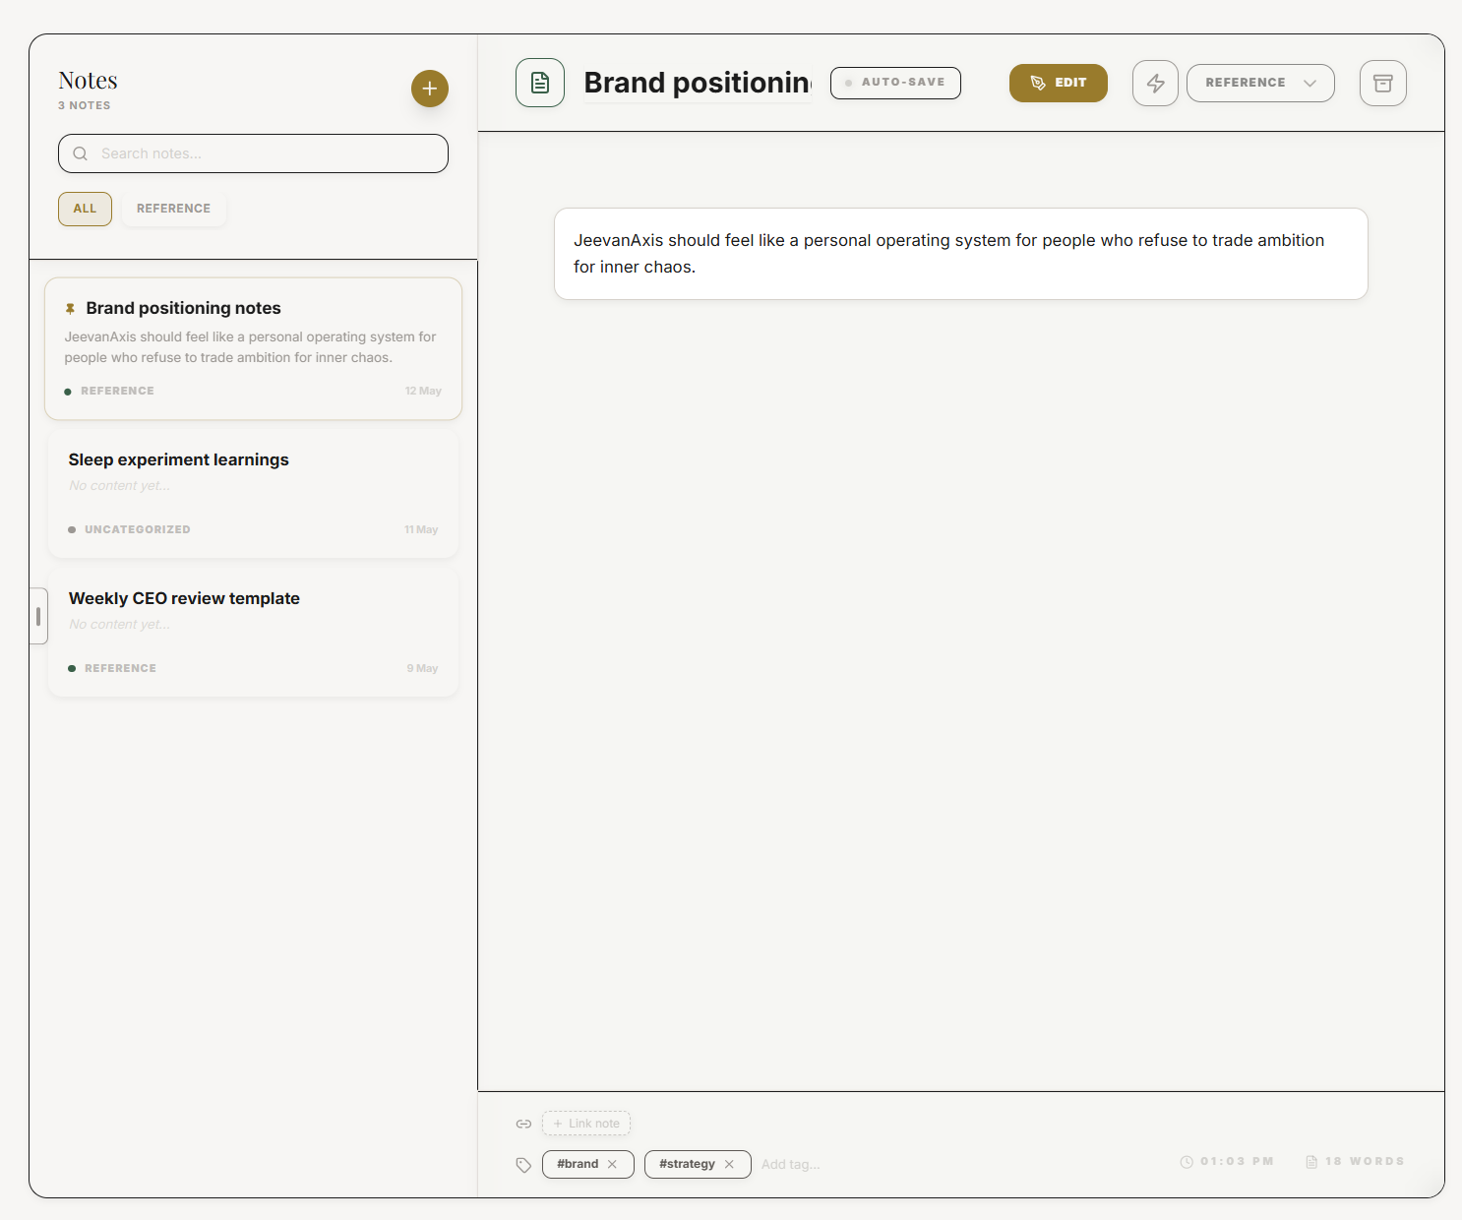
Task: Open the Brand positioning notes card
Action: click(x=253, y=349)
